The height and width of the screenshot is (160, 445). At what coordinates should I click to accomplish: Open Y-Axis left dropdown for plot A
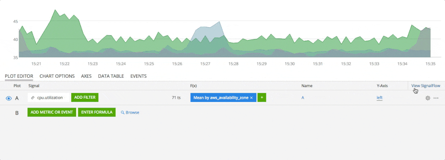click(379, 98)
